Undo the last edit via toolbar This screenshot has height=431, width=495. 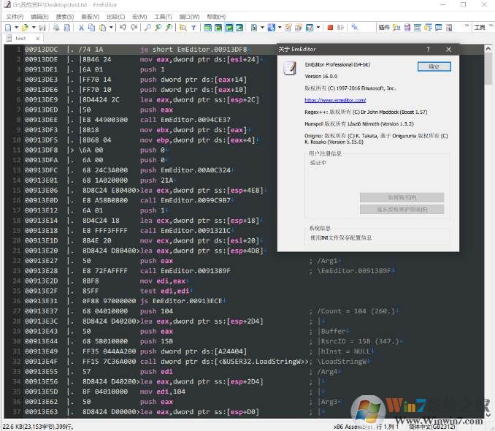tap(122, 28)
